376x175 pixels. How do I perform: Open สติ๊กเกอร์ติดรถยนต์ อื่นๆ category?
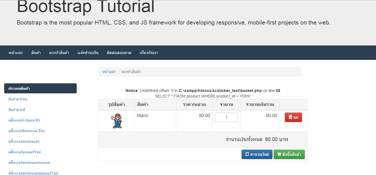(26, 131)
